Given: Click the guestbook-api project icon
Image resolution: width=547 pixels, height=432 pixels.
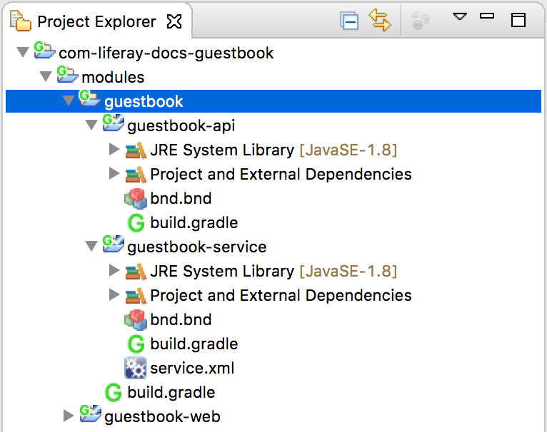Looking at the screenshot, I should coord(113,123).
